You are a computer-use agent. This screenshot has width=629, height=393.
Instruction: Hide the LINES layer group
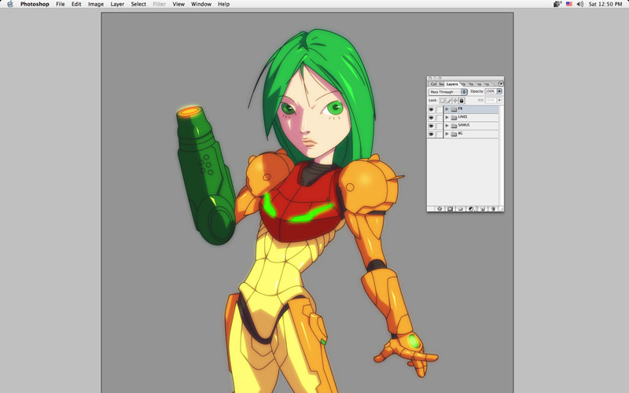click(x=431, y=117)
